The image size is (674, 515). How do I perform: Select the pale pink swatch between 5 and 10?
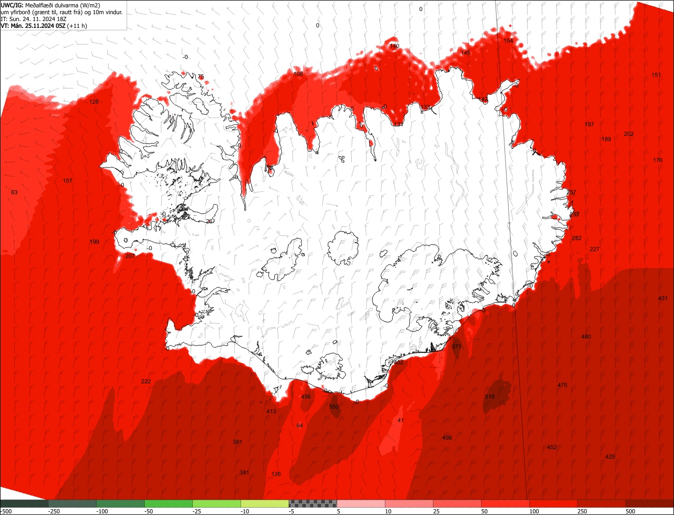361,503
